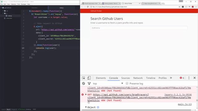Expand the css folder arrow in Atom tree
This screenshot has height=111, width=198.
[3, 11]
